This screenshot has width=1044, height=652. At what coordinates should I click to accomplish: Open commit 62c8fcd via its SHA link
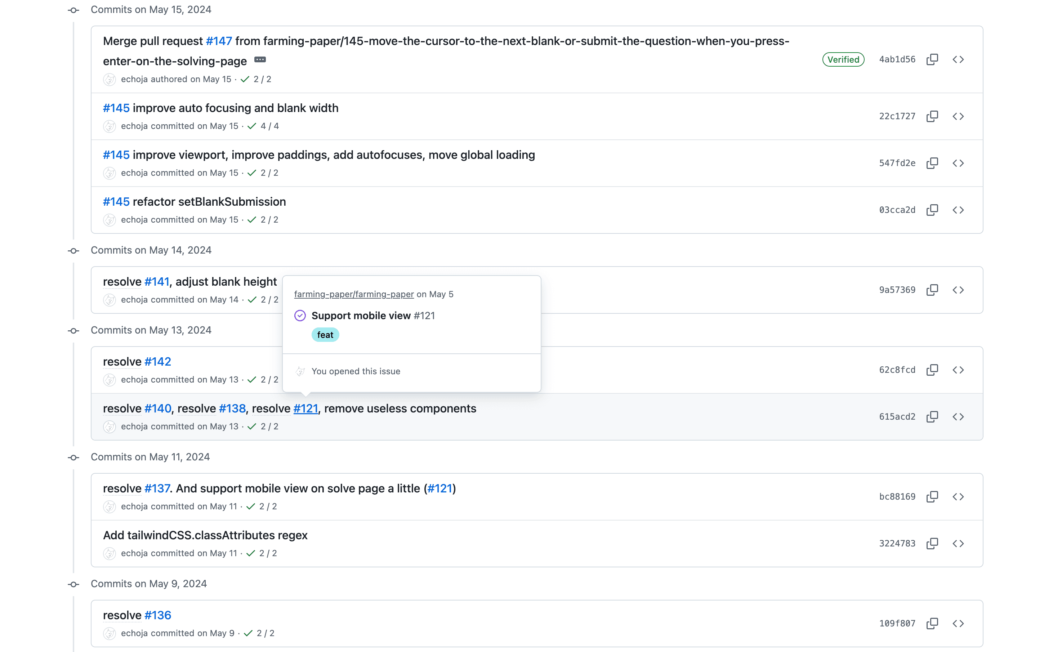click(x=897, y=370)
